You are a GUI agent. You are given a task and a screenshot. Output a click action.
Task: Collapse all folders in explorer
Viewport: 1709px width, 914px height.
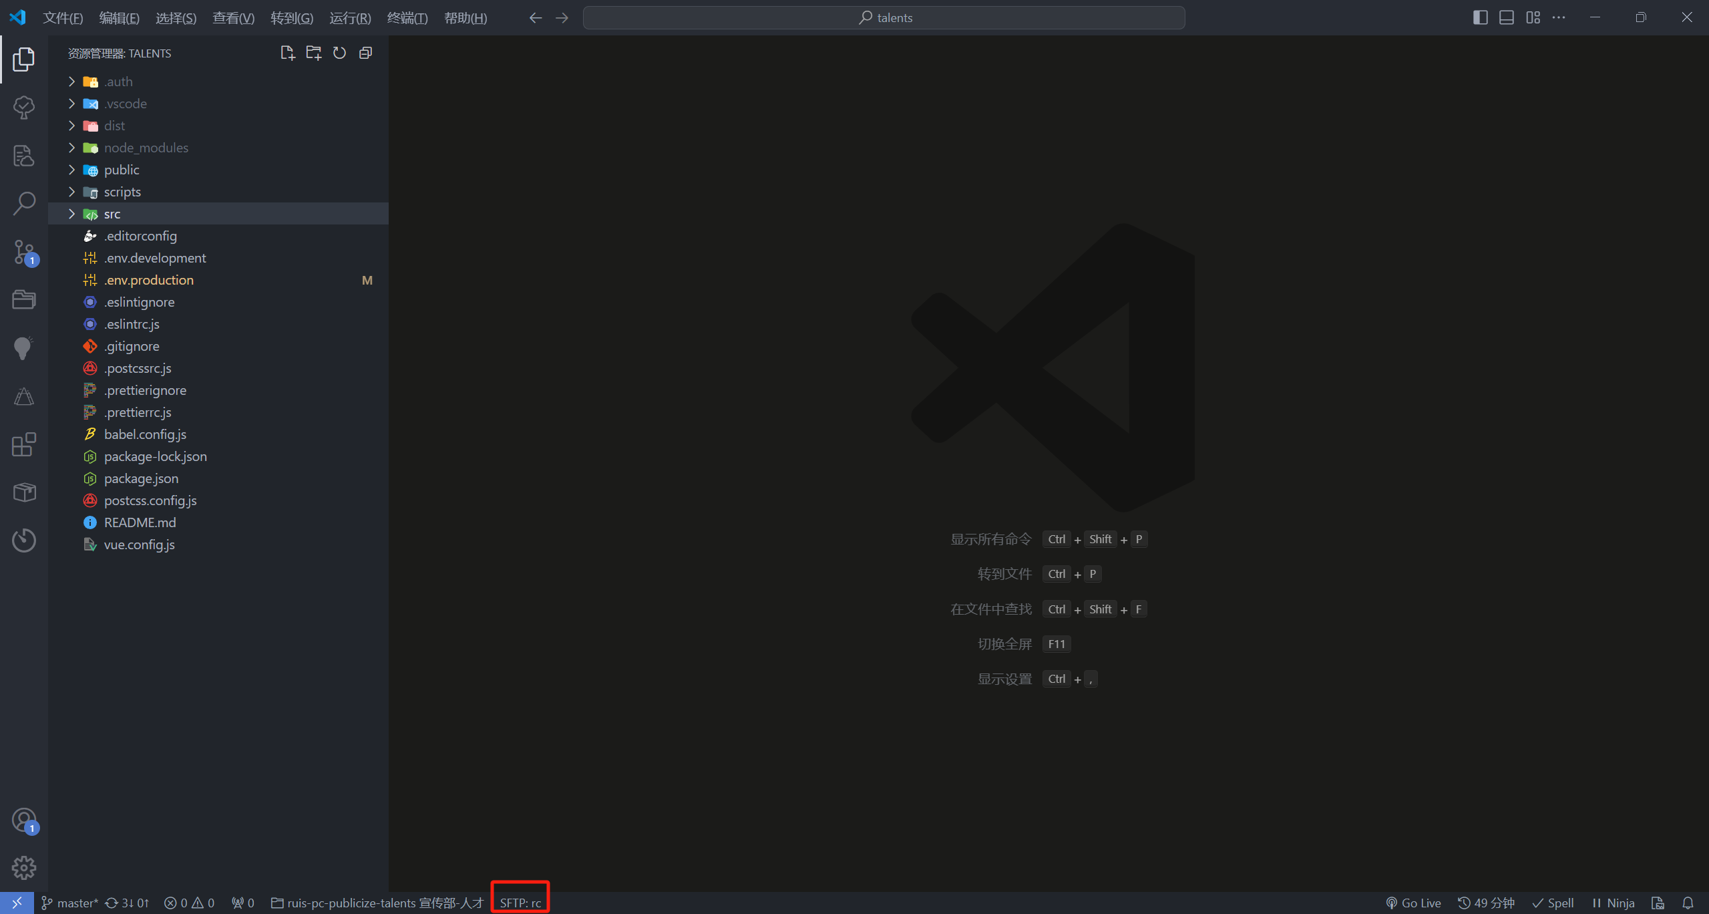tap(365, 53)
